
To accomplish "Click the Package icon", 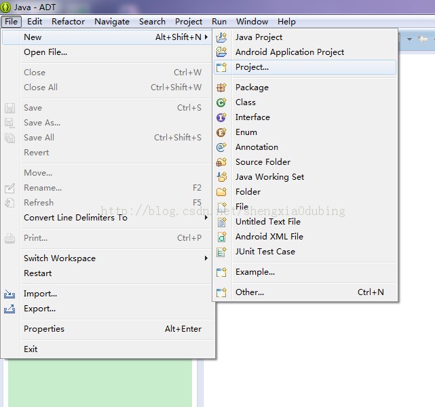I will pyautogui.click(x=221, y=88).
